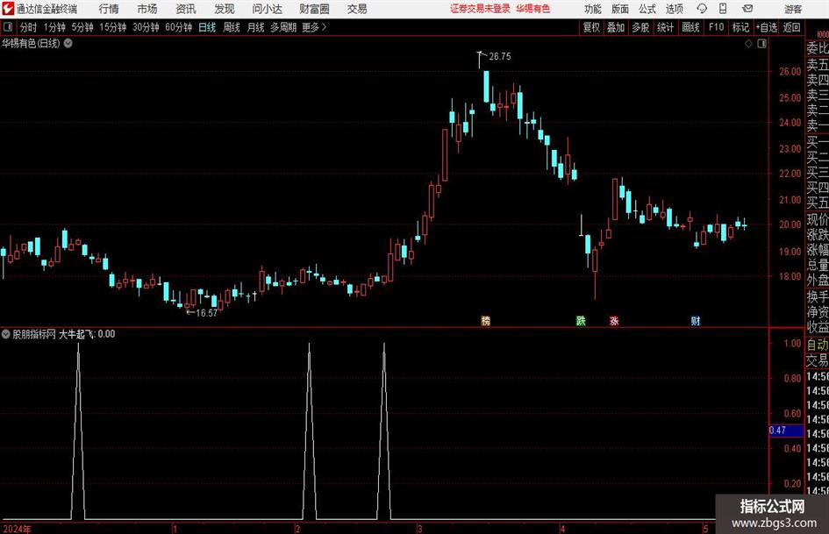The height and width of the screenshot is (534, 829).
Task: Open the 选项 menu
Action: pyautogui.click(x=674, y=9)
